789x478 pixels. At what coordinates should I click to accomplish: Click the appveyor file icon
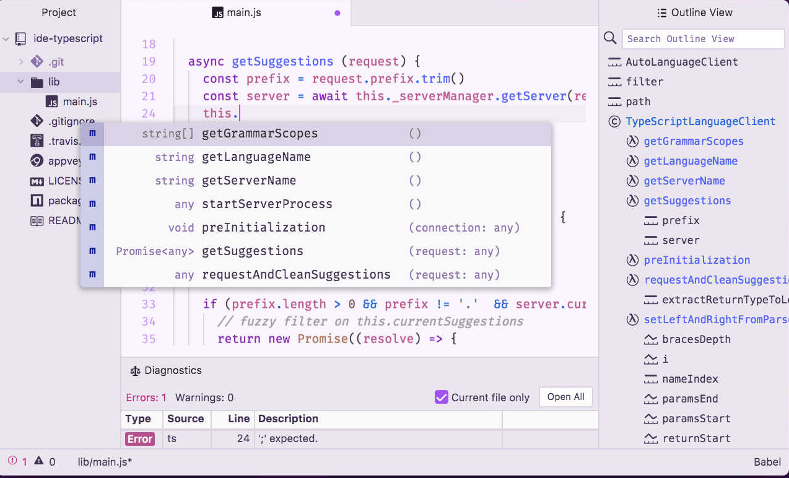pos(37,161)
